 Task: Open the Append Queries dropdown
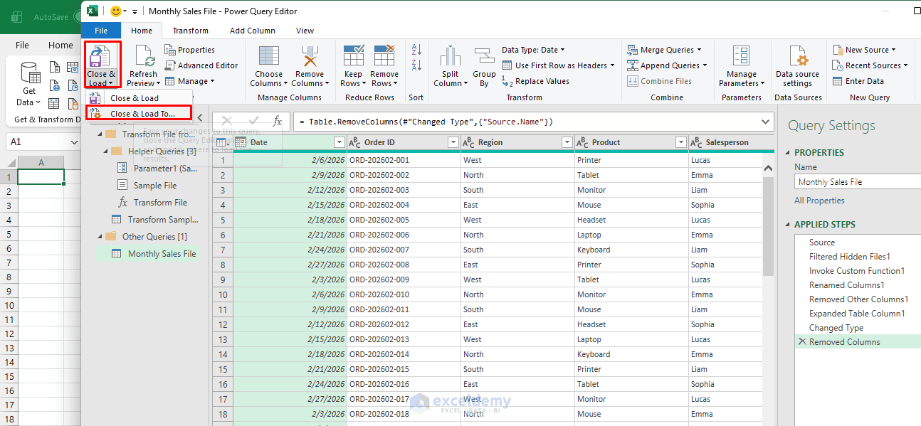click(x=668, y=65)
